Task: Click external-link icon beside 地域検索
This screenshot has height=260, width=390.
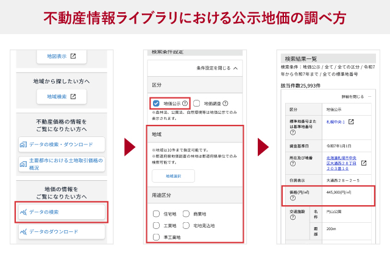Action: [x=73, y=96]
